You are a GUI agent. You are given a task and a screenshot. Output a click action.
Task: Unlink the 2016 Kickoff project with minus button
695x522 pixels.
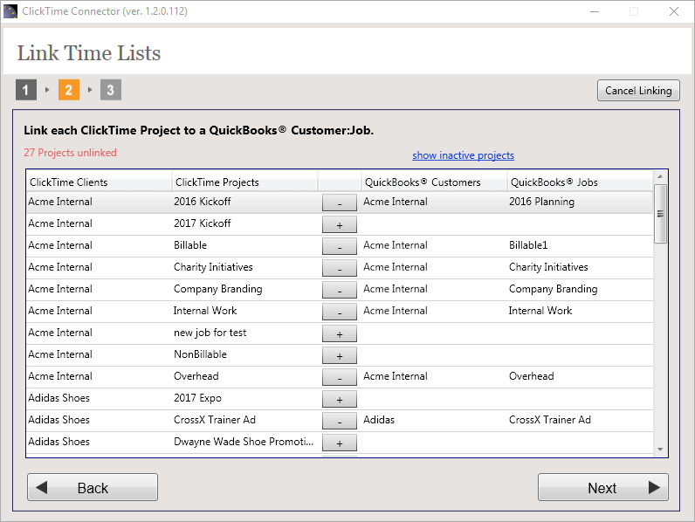tap(339, 203)
